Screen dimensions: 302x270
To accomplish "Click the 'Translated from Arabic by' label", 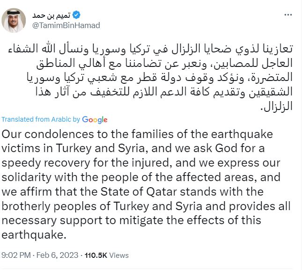I will (41, 120).
